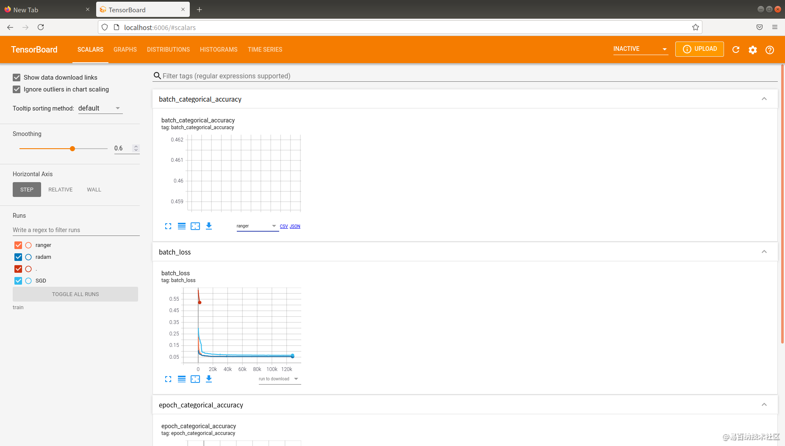The height and width of the screenshot is (446, 785).
Task: Toggle y-axis log scale on batch_categorical_accuracy chart
Action: click(x=182, y=226)
